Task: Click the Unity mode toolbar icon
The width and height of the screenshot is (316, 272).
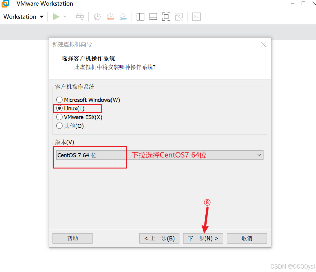Action: coord(179,17)
